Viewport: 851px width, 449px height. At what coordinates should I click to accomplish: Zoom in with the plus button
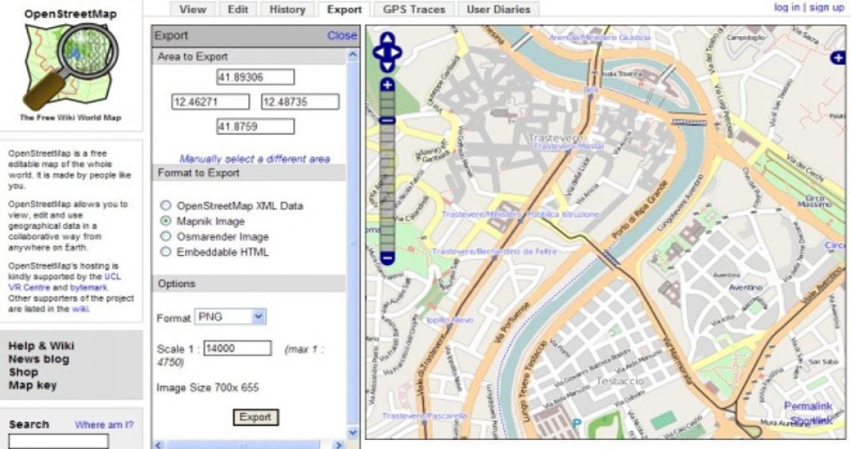[x=387, y=85]
